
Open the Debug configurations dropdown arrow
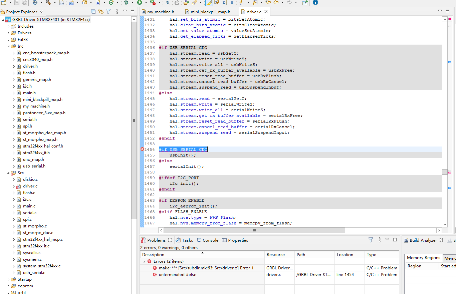133,3
